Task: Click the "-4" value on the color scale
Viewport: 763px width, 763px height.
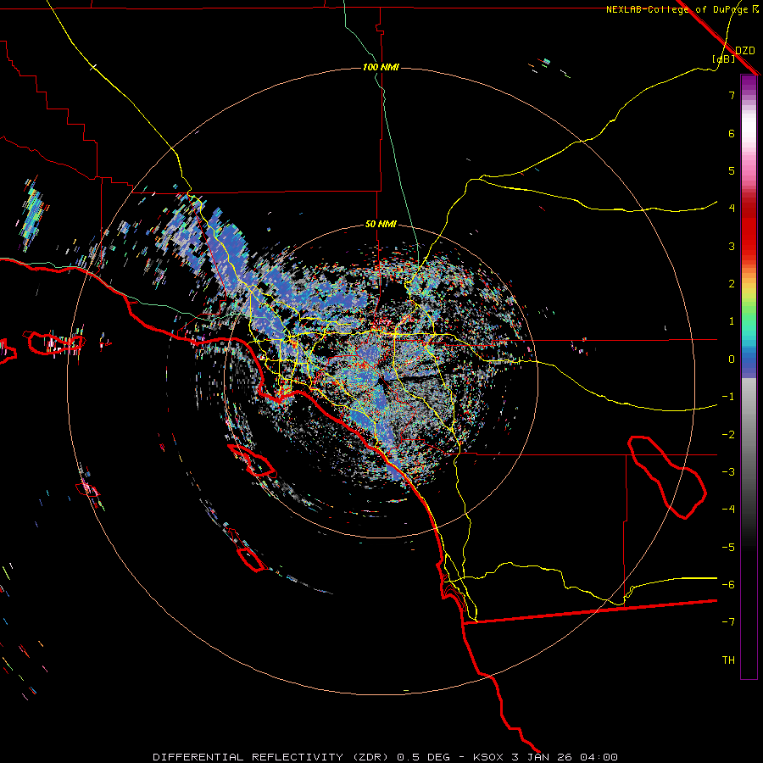Action: tap(728, 510)
